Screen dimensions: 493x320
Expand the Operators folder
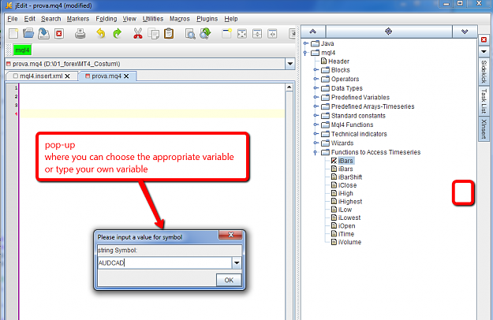[x=316, y=79]
